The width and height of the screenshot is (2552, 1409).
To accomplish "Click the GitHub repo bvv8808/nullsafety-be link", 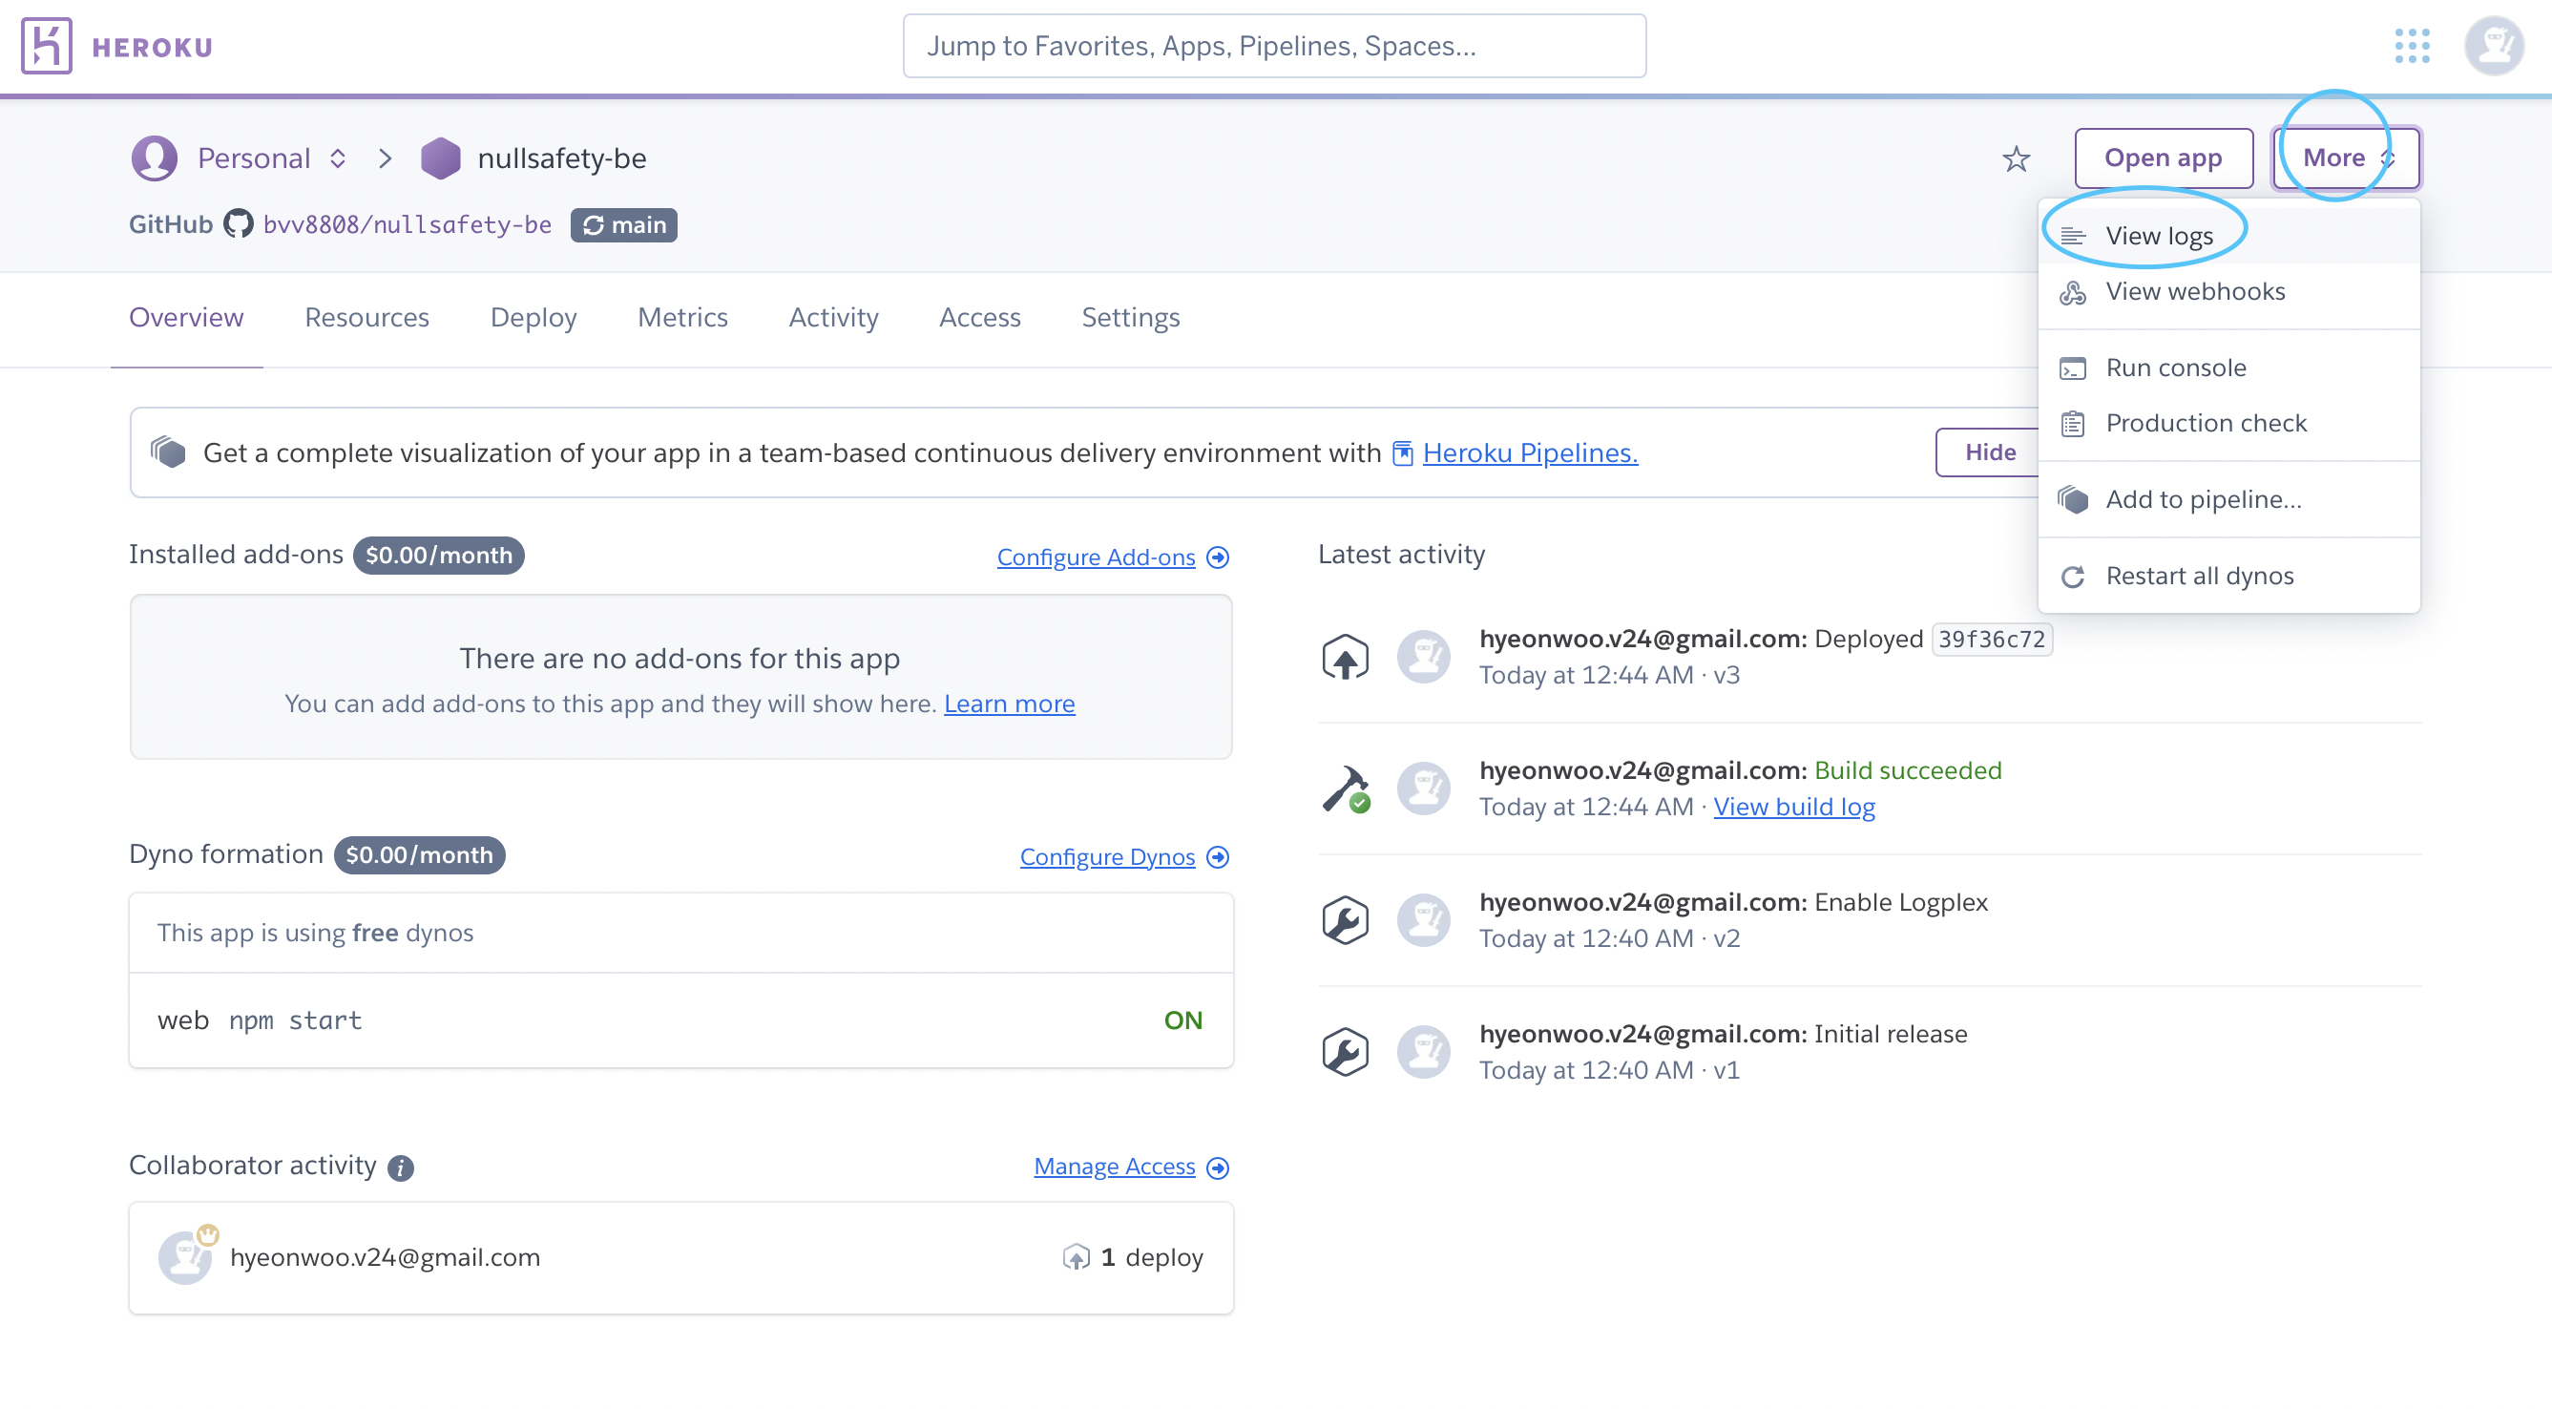I will point(408,225).
